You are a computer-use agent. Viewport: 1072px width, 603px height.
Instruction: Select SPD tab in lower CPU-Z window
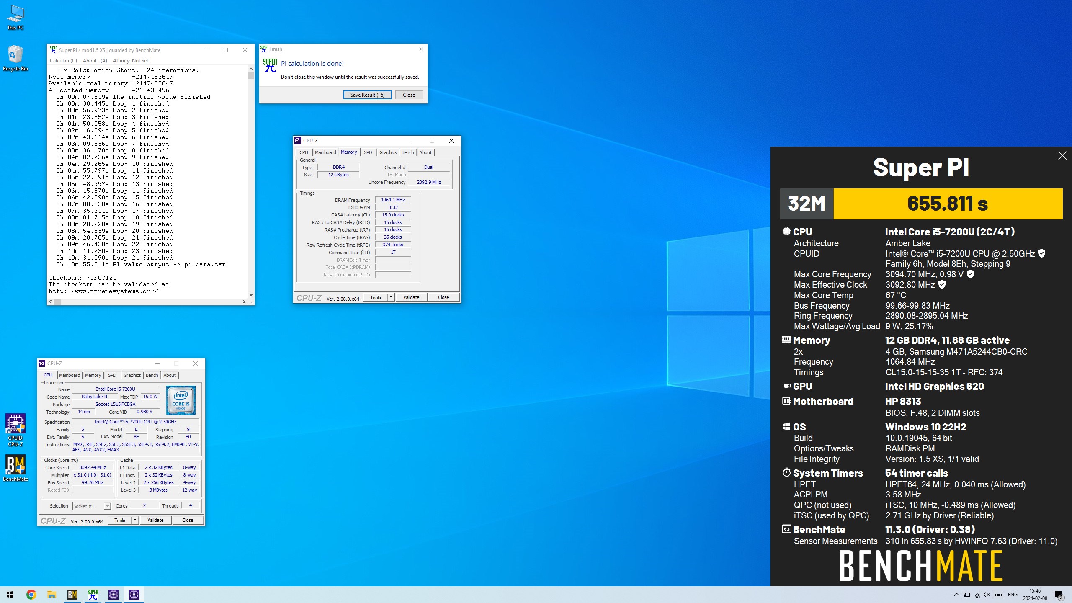click(112, 375)
